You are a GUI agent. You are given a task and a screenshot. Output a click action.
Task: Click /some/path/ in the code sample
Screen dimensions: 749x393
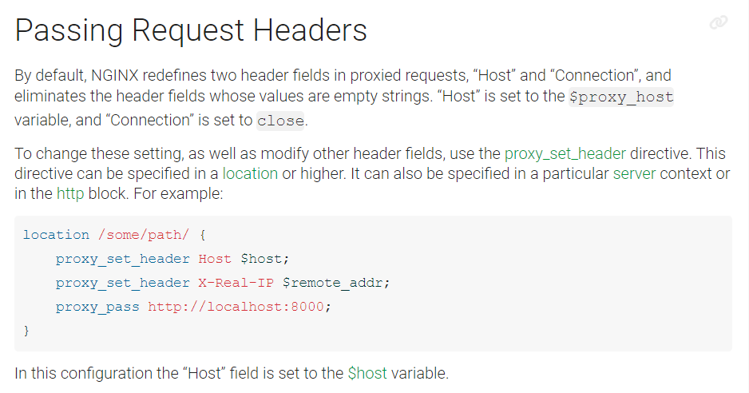(143, 235)
